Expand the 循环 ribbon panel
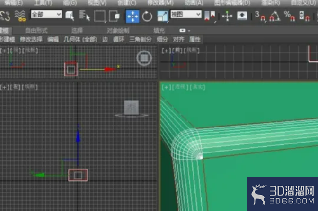Image resolution: width=318 pixels, height=211 pixels. click(x=119, y=39)
